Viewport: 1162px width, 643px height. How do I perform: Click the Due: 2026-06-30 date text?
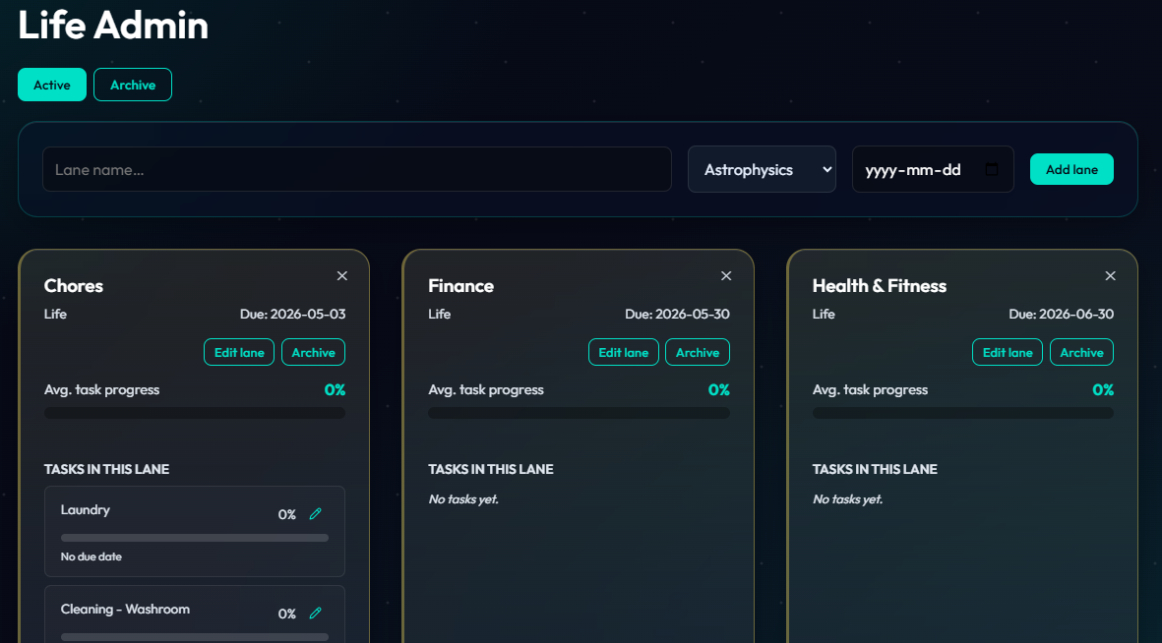pyautogui.click(x=1062, y=314)
